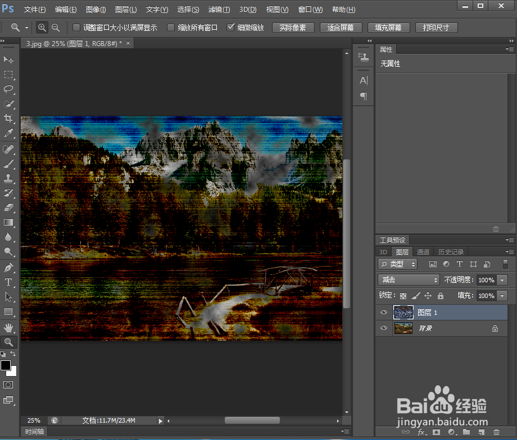The width and height of the screenshot is (517, 440).
Task: Select the Path Selection tool
Action: point(8,297)
